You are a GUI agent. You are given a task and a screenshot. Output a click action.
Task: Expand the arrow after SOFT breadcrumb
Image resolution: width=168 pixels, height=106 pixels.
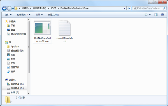pos(58,8)
